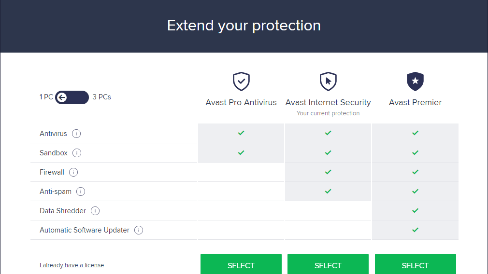Click Sandbox checkmark under Avast Internet Security
Viewport: 488px width, 274px height.
[328, 153]
